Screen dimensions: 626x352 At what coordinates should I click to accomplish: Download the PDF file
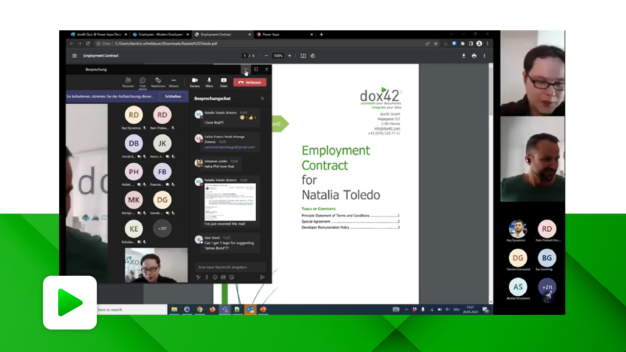click(x=464, y=56)
